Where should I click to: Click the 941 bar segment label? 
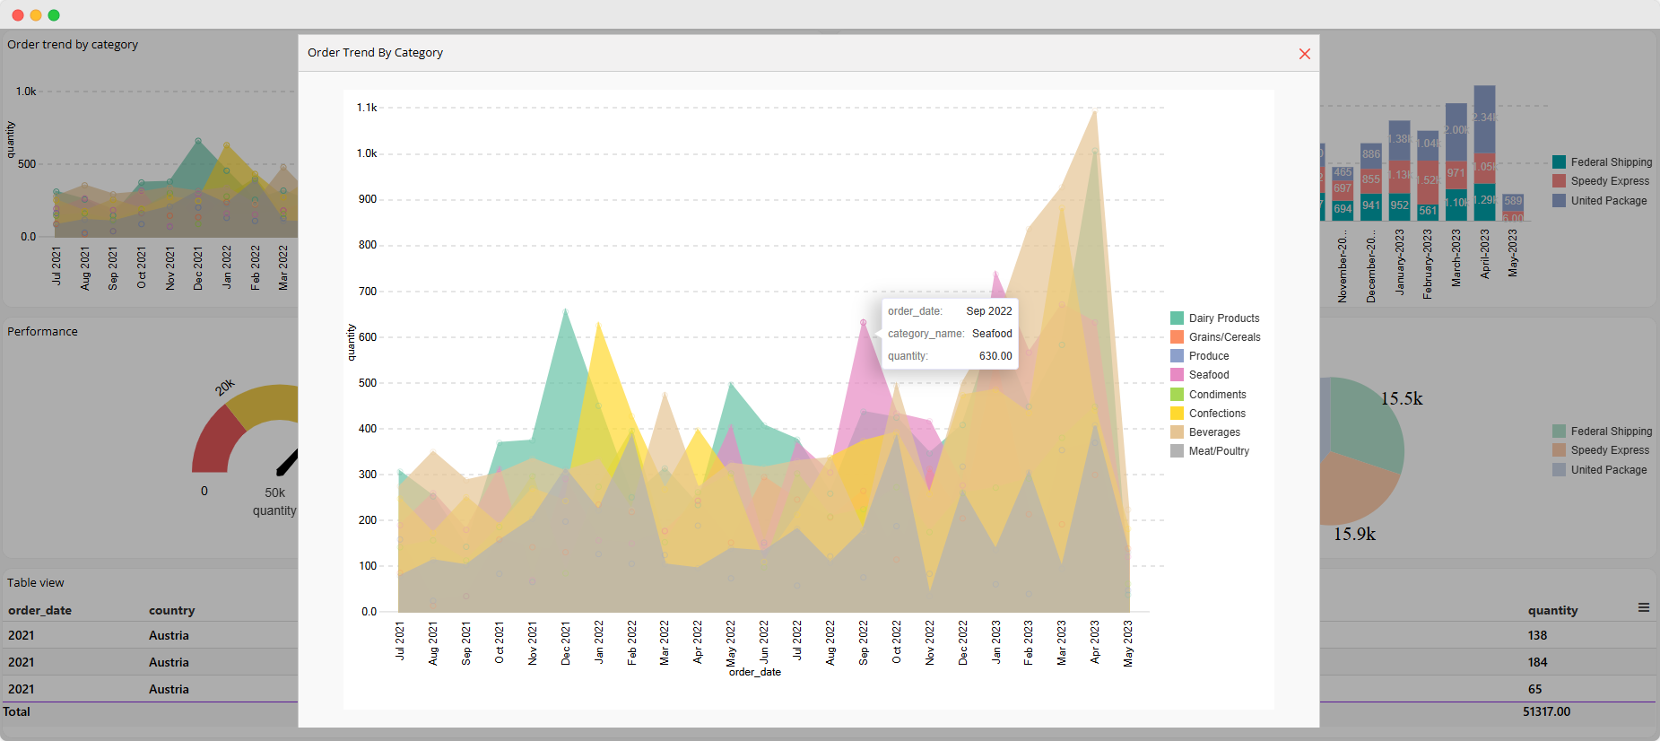click(x=1371, y=205)
